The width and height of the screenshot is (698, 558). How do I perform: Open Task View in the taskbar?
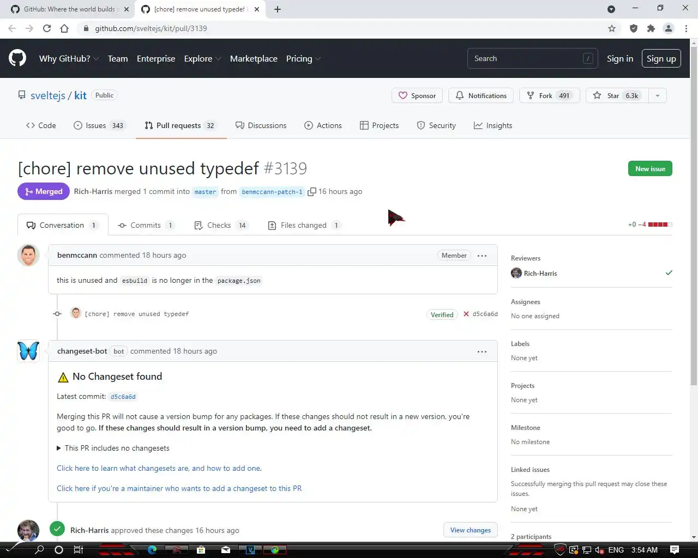[79, 549]
